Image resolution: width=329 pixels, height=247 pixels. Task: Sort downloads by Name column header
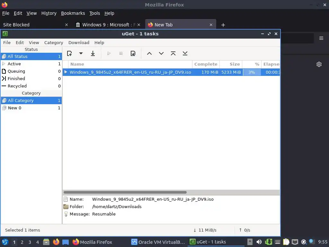130,64
